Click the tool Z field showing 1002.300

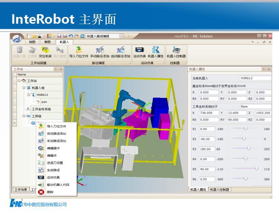click(263, 113)
